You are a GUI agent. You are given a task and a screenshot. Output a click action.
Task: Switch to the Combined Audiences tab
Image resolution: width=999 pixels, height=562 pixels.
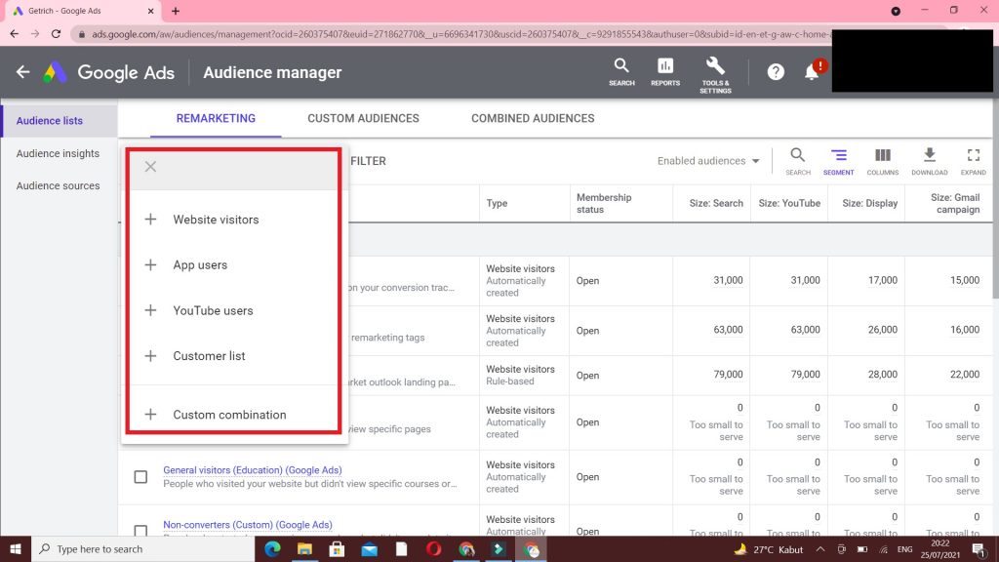[x=533, y=118]
